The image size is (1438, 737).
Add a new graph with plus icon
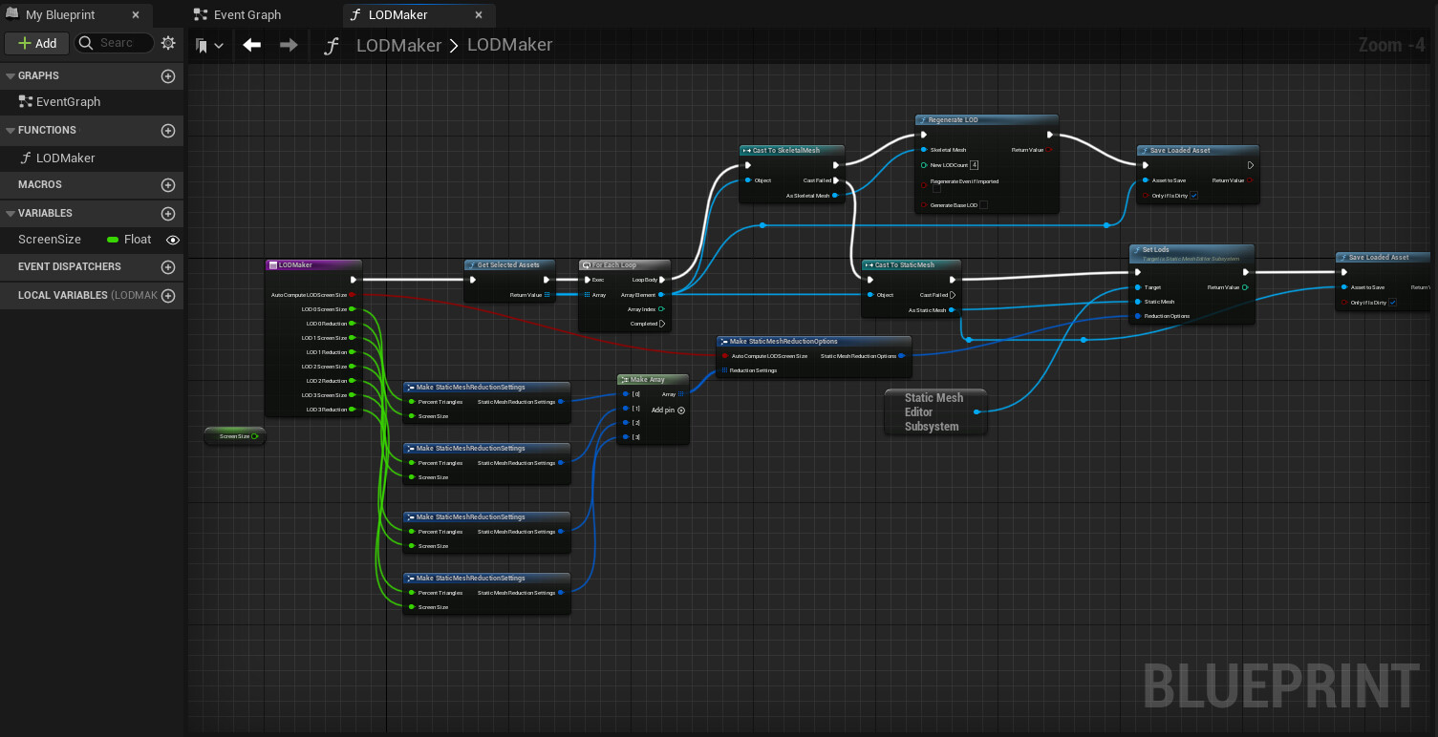168,76
